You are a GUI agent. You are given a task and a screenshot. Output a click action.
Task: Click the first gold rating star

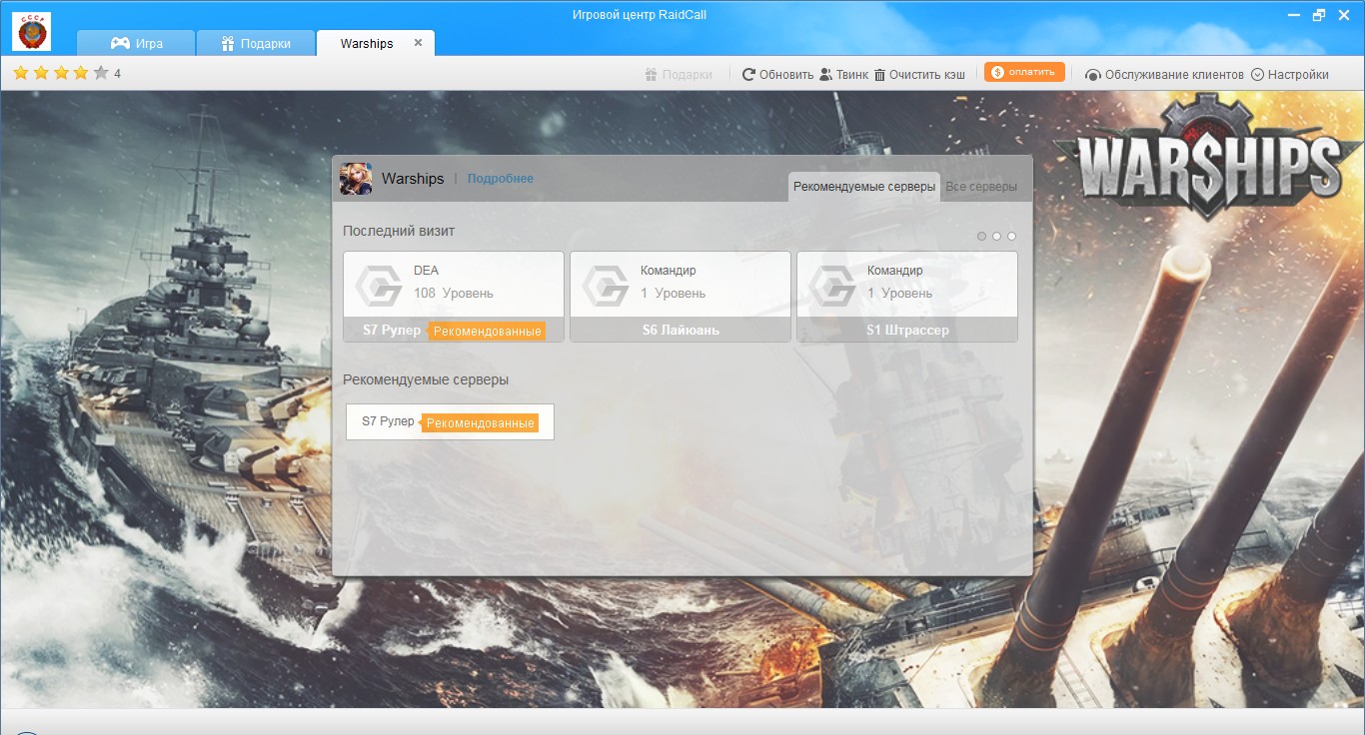21,73
